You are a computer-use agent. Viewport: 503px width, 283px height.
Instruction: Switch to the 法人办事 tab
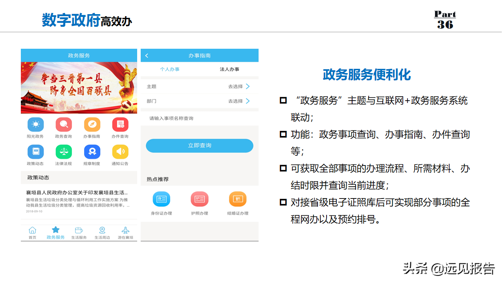(x=229, y=69)
